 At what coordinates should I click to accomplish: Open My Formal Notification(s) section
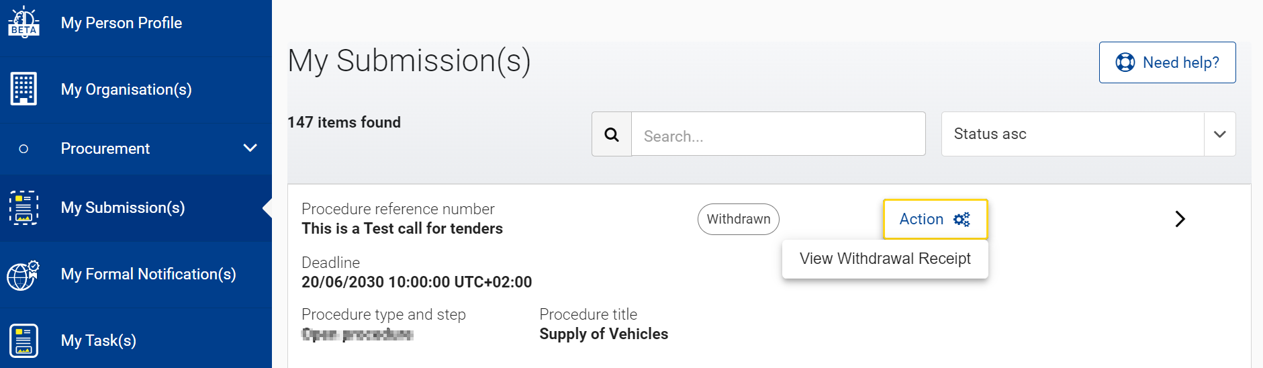tap(148, 274)
